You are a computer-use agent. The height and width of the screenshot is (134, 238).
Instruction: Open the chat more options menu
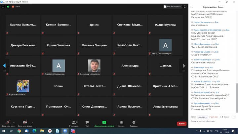pos(234,117)
